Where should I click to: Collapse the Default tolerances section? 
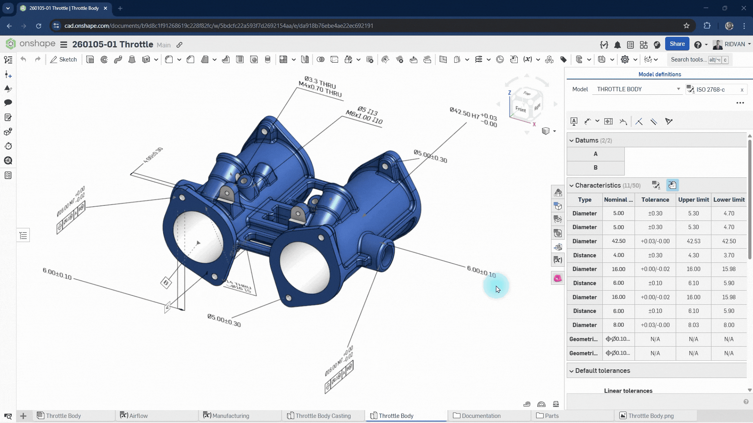(571, 371)
